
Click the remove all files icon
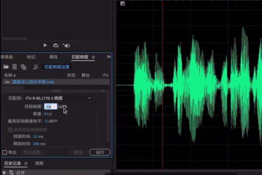point(24,67)
